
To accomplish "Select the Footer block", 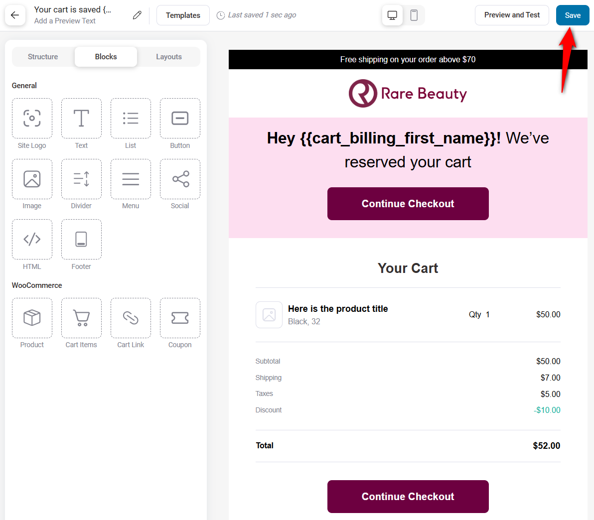I will pos(81,239).
